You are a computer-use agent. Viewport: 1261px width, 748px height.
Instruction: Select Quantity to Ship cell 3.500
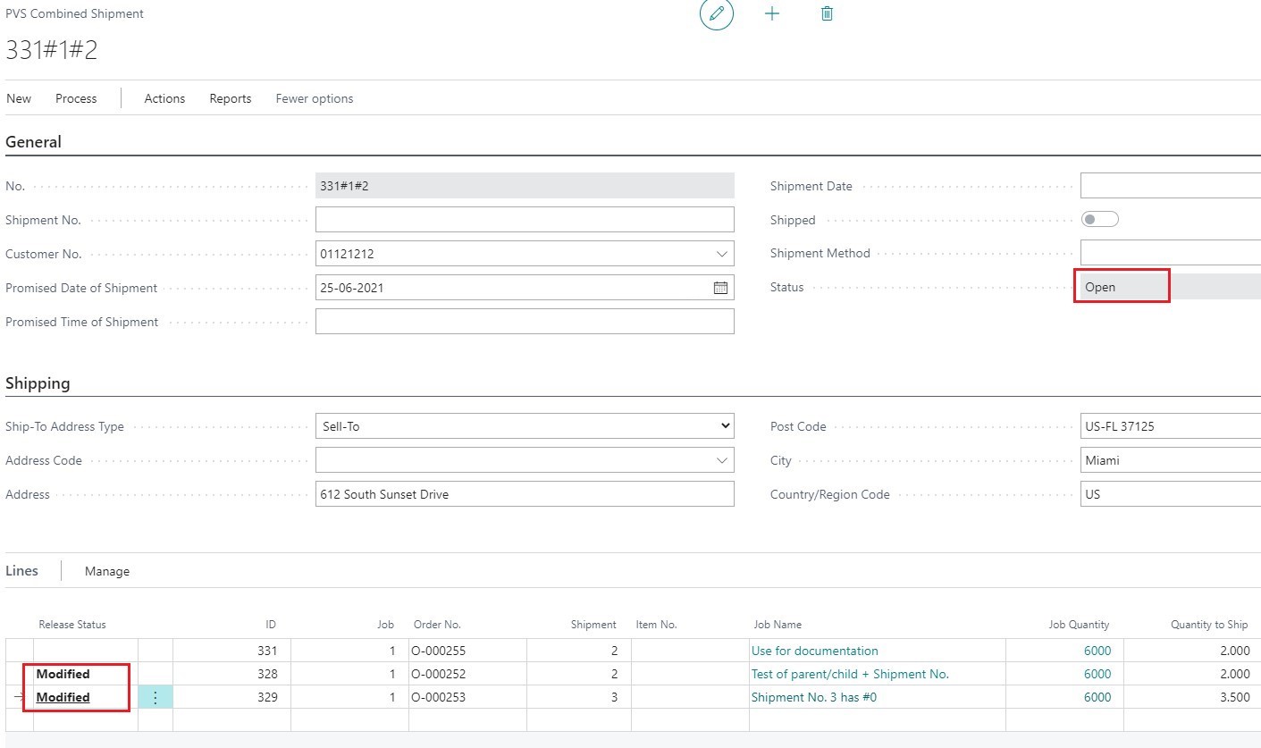1192,697
